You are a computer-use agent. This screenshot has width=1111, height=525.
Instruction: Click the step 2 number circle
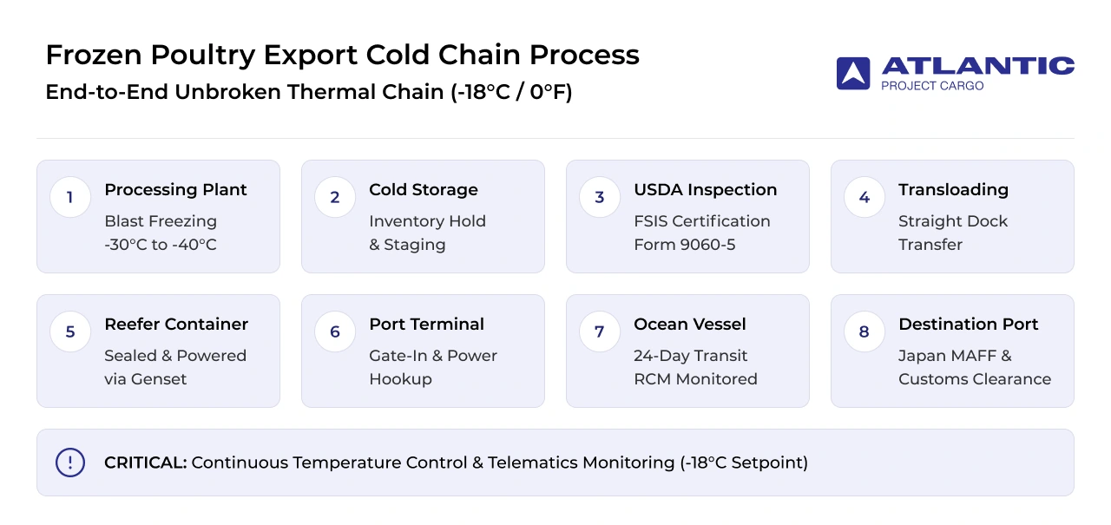[x=335, y=198]
